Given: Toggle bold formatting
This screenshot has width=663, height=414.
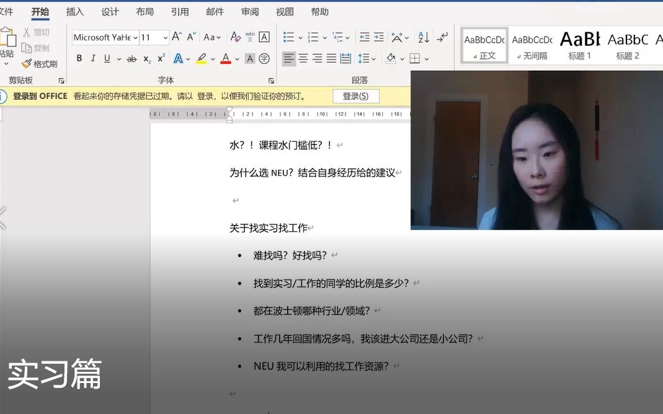Looking at the screenshot, I should 79,58.
